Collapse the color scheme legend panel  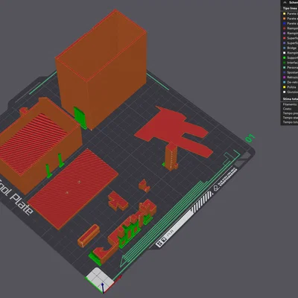point(285,2)
